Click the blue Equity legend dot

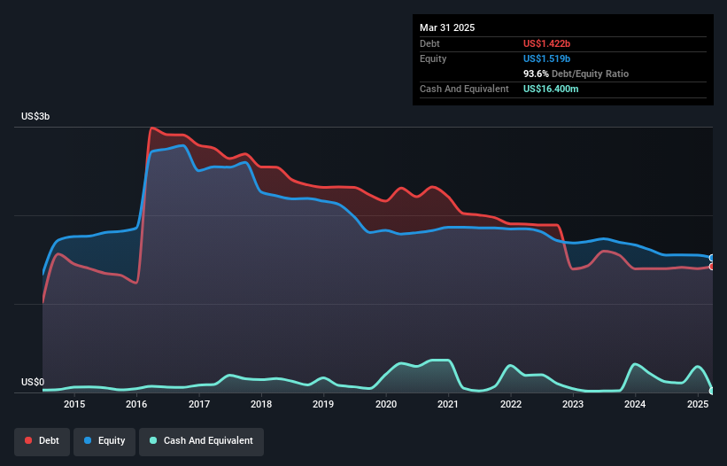coord(88,440)
